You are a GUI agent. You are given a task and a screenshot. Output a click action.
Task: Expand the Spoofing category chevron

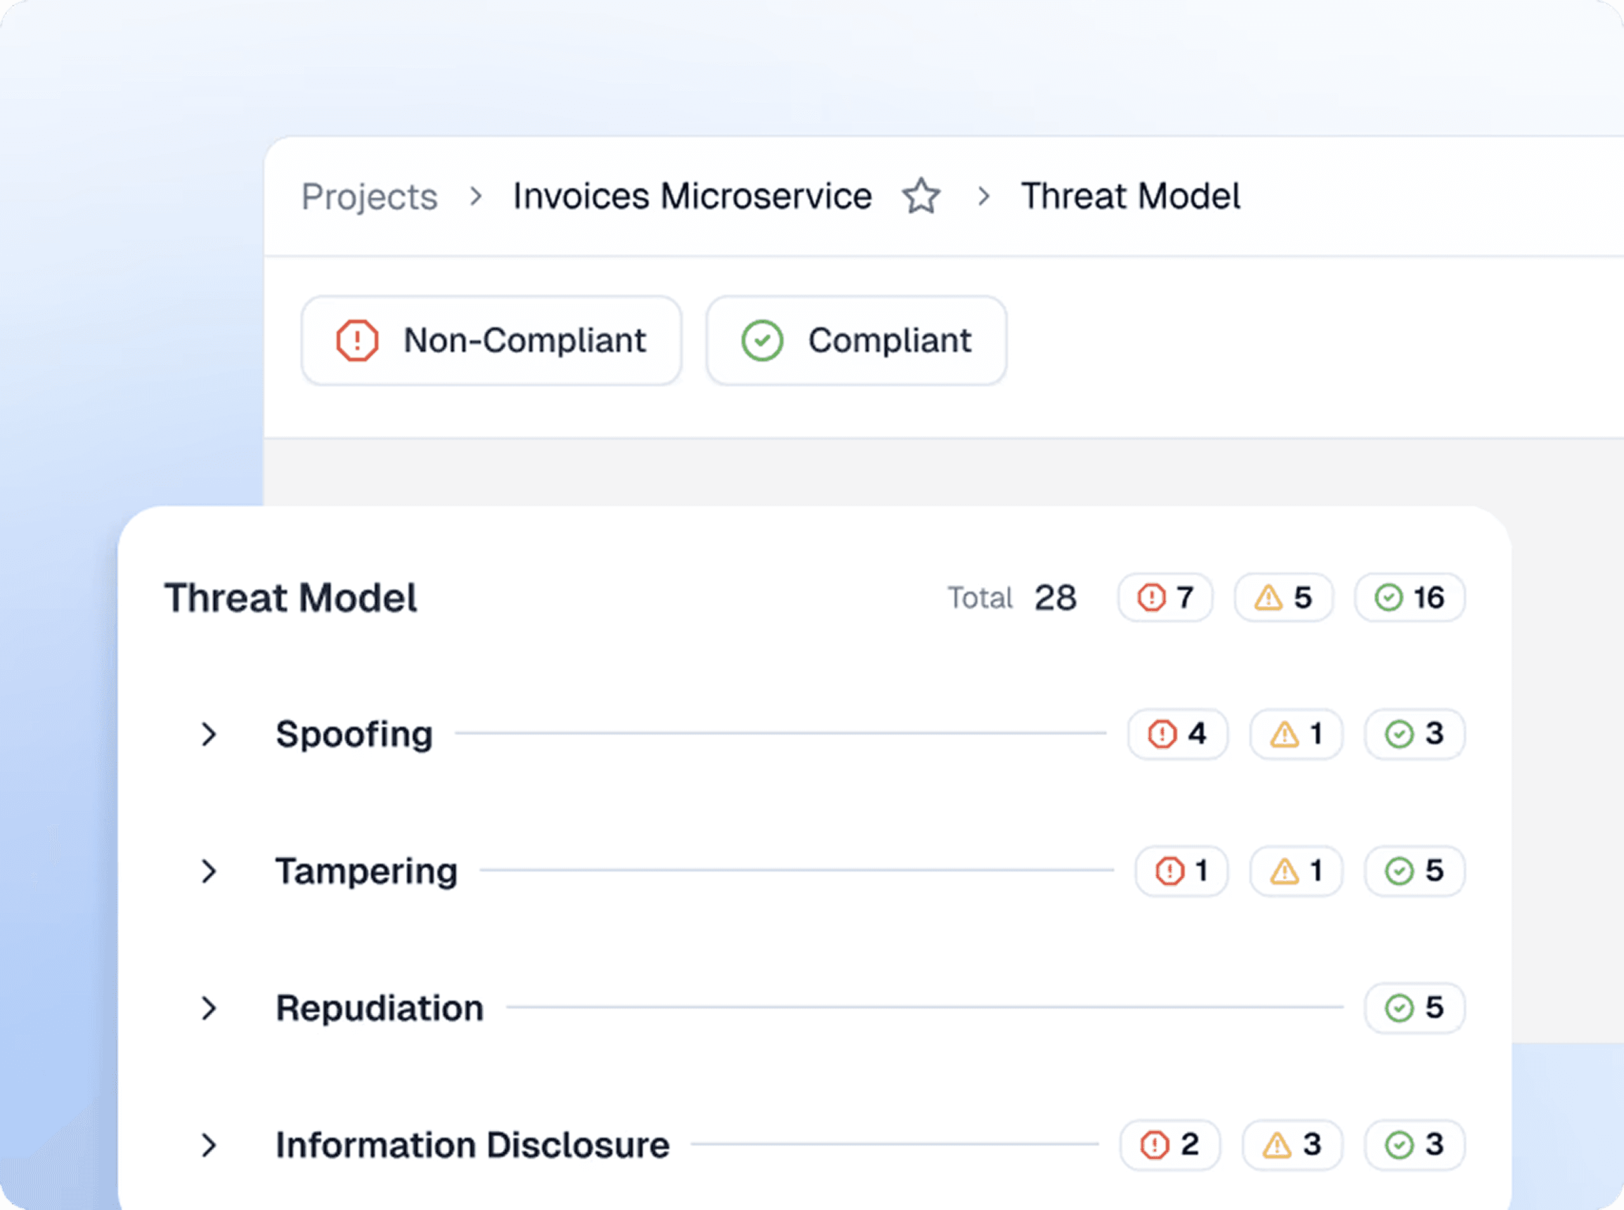click(209, 734)
